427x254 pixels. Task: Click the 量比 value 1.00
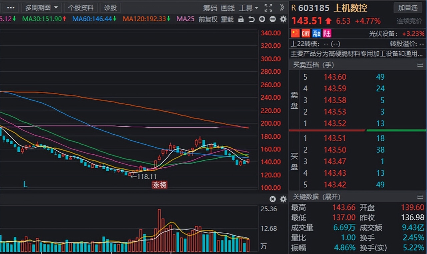[x=349, y=238]
